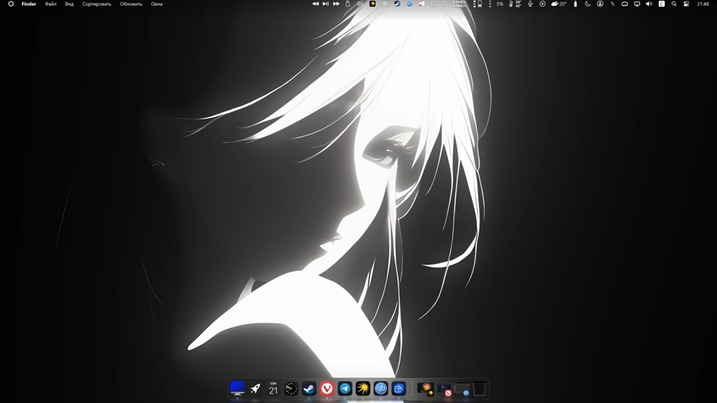The height and width of the screenshot is (403, 717).
Task: Open the network speed KB/s indicator
Action: [459, 4]
